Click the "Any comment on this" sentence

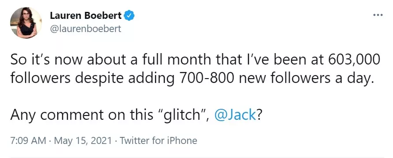coord(82,115)
